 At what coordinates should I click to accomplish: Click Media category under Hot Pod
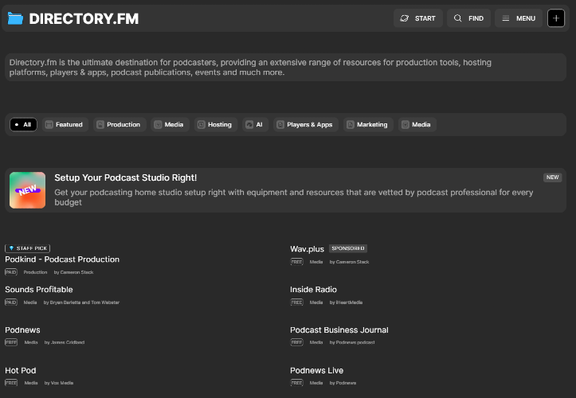coord(31,383)
